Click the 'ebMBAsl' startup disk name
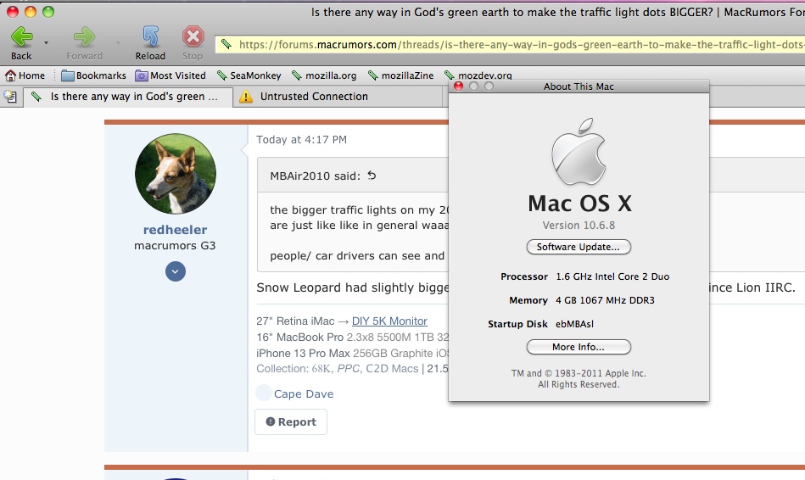The image size is (805, 480). coord(574,324)
